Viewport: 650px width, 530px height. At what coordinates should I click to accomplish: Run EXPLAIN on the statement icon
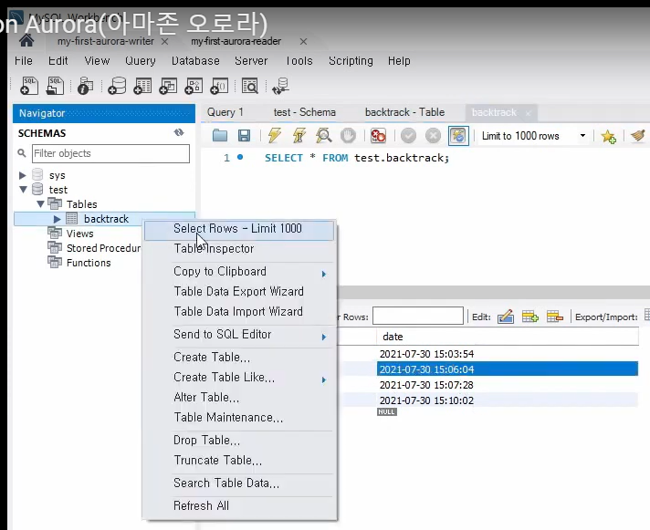click(x=323, y=135)
